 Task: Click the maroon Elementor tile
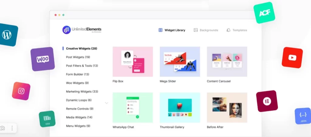point(267,101)
